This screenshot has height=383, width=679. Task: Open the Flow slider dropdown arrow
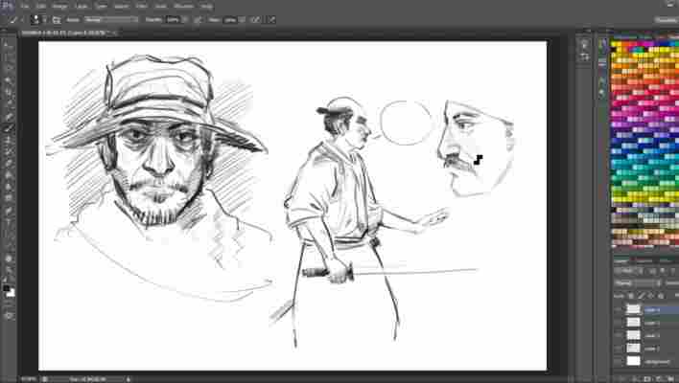(242, 20)
